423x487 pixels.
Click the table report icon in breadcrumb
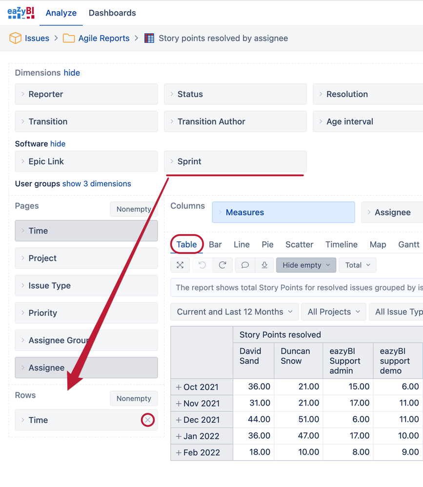149,38
